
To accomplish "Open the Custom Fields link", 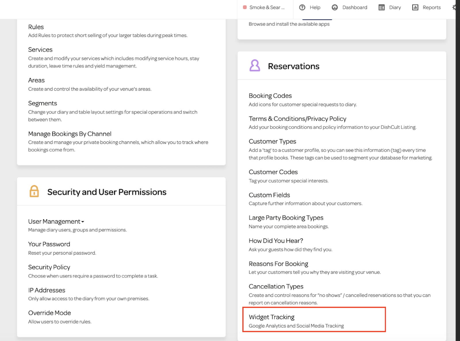I will click(x=269, y=195).
